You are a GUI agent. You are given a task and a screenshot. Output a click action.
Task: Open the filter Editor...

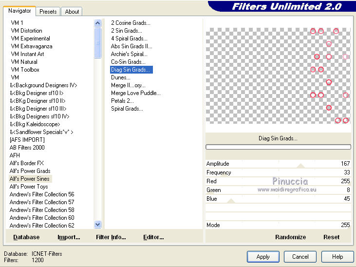(x=153, y=237)
